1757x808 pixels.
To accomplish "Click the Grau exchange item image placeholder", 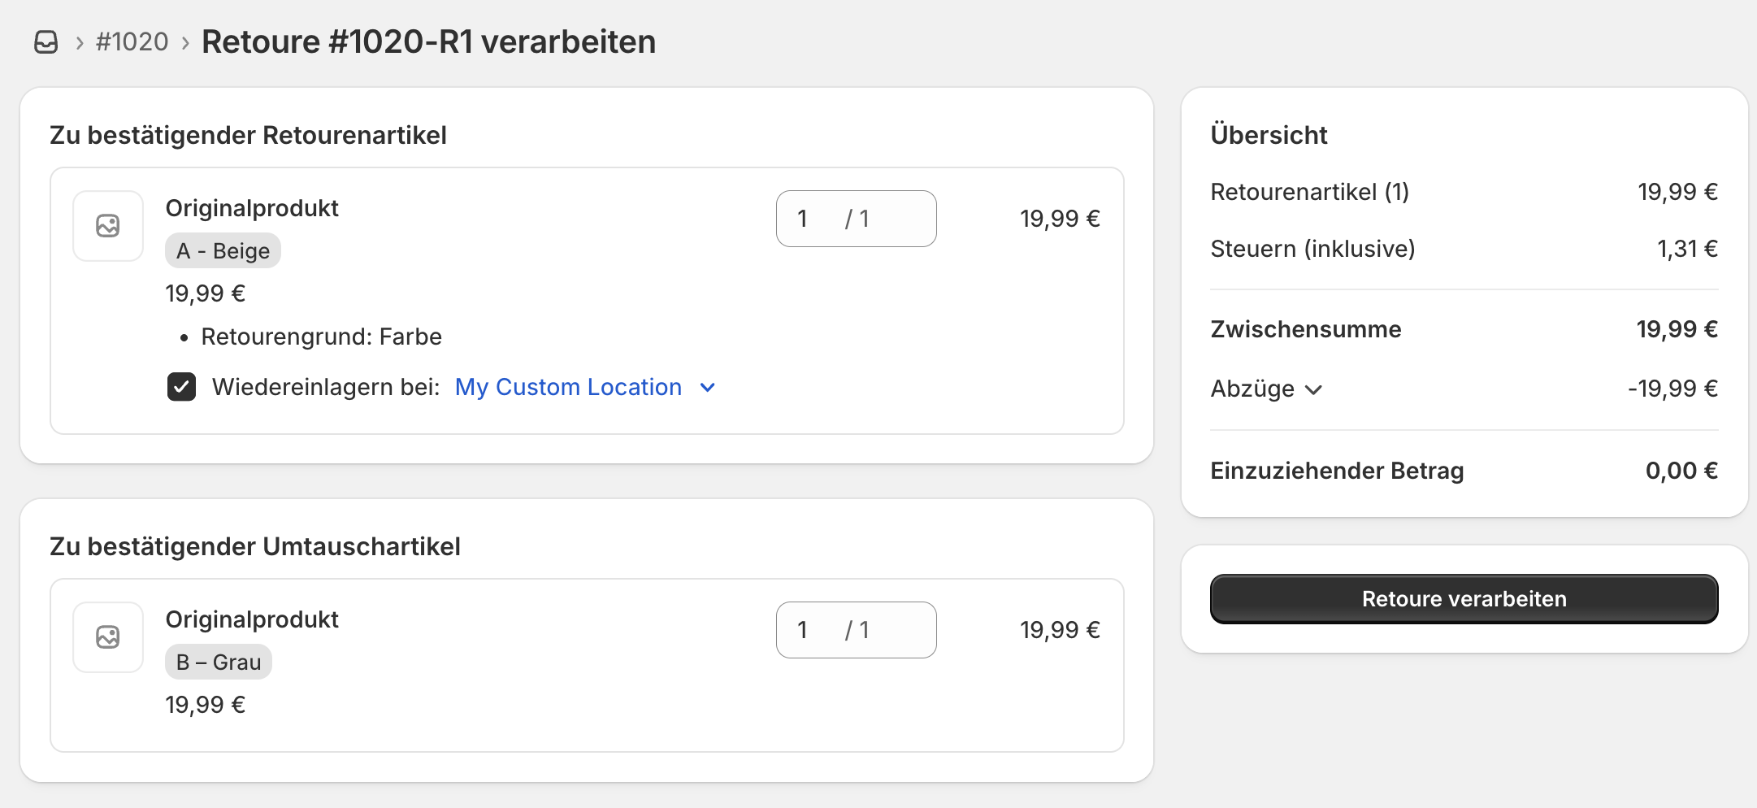I will (108, 637).
